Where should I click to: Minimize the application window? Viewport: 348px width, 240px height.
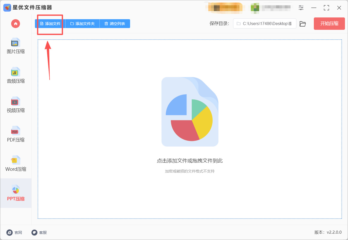click(314, 8)
